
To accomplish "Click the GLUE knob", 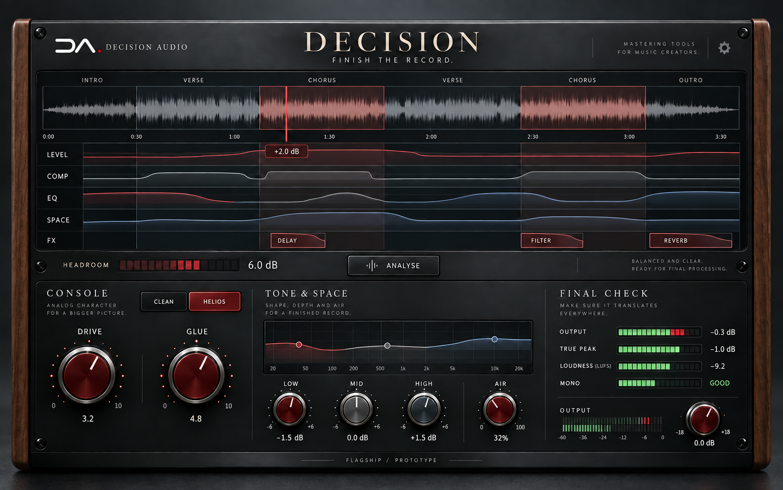I will (x=196, y=375).
